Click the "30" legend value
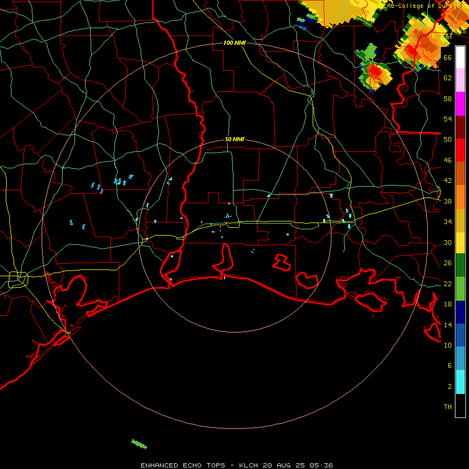The width and height of the screenshot is (469, 469). click(448, 242)
